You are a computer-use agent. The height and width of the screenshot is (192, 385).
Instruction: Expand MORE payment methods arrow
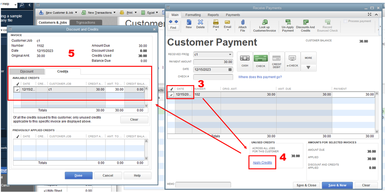pyautogui.click(x=308, y=68)
